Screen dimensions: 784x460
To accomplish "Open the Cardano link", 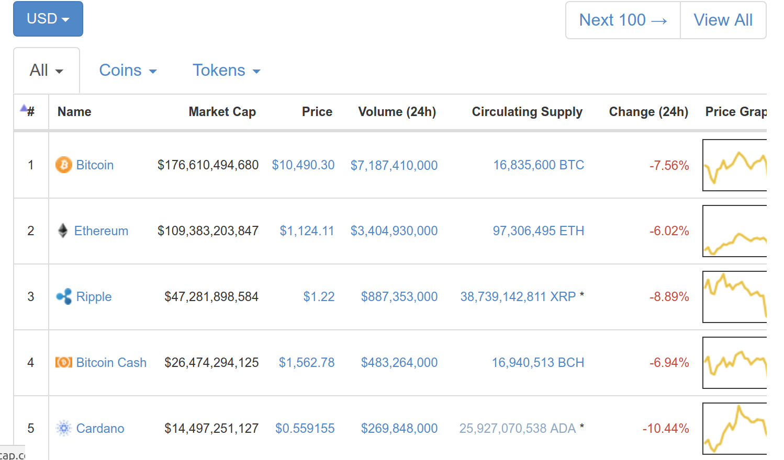I will [x=100, y=429].
